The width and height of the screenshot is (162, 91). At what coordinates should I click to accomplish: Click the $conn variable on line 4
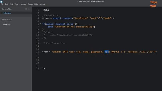tap(46, 18)
